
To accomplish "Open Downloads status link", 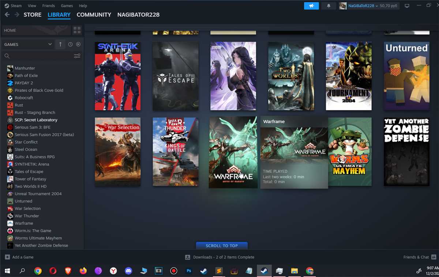I will pyautogui.click(x=219, y=257).
